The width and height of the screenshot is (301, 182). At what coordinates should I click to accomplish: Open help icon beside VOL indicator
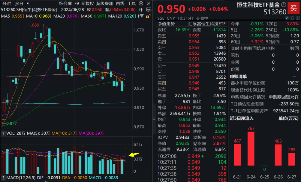point(3,133)
